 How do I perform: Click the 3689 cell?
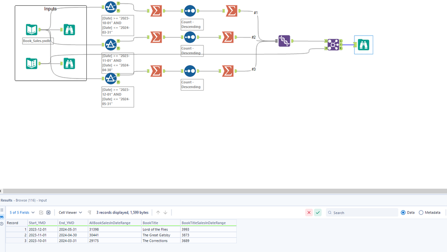click(x=209, y=241)
